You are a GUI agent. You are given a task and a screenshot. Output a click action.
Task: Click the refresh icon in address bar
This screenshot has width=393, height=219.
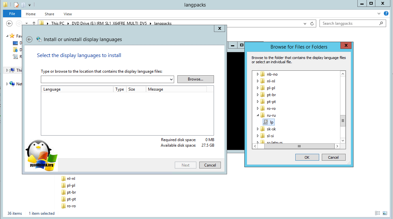(312, 23)
